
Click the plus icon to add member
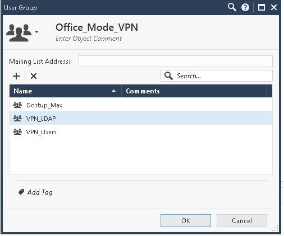click(x=16, y=76)
